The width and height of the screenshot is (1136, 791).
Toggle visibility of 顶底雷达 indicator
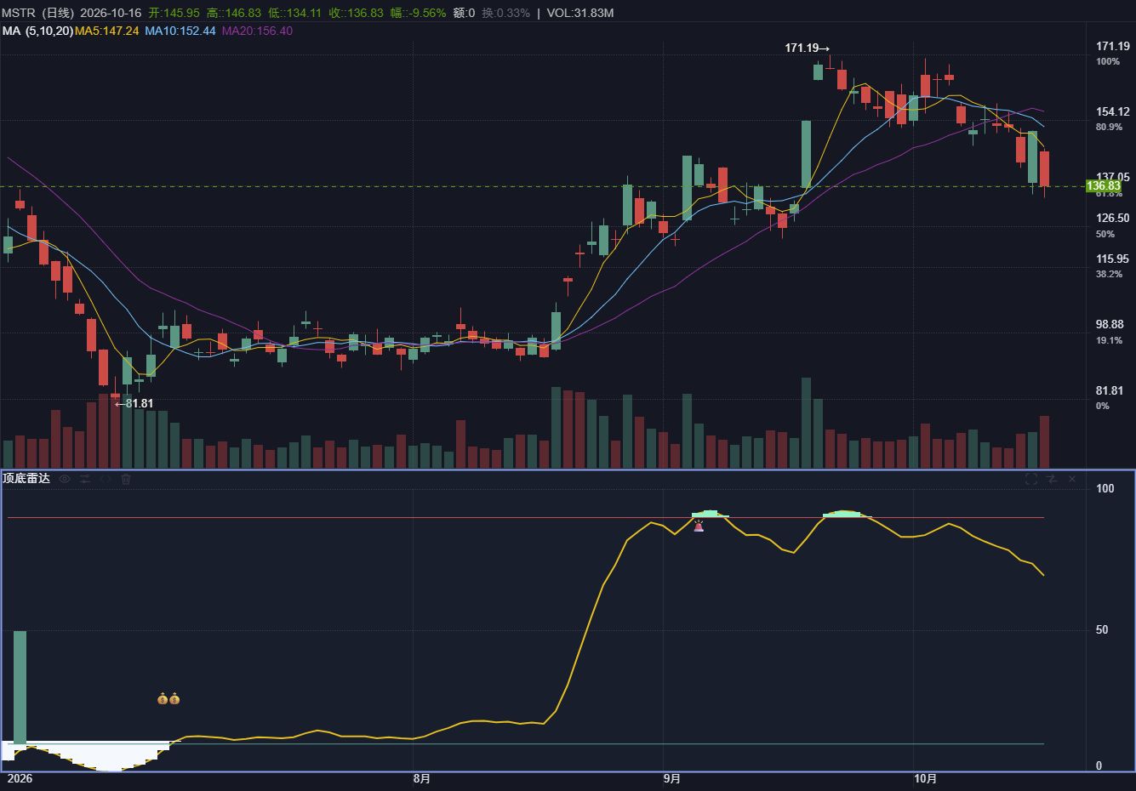(65, 479)
